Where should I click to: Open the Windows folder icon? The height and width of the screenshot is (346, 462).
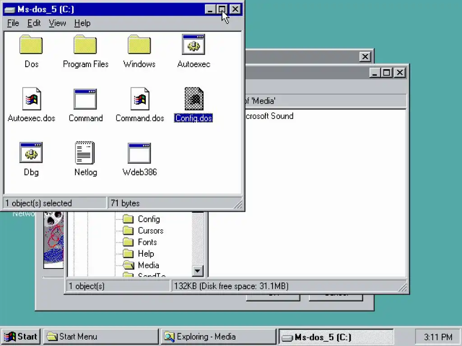click(139, 45)
